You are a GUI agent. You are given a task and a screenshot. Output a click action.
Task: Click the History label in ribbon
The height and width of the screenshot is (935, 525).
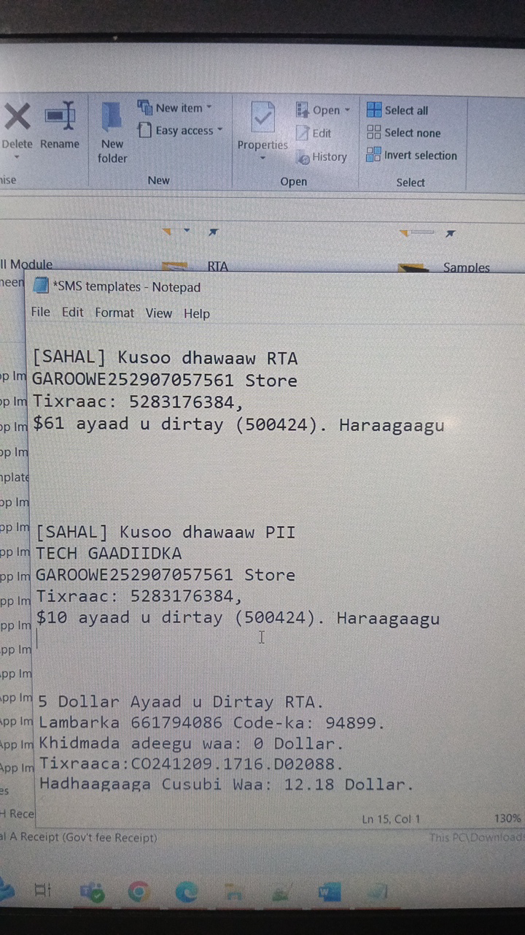[330, 156]
